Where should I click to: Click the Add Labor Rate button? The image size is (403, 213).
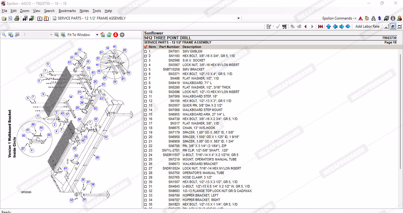pyautogui.click(x=367, y=27)
